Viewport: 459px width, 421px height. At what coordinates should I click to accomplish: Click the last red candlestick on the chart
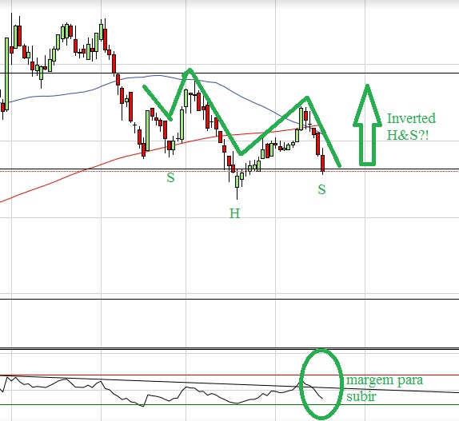coord(323,163)
